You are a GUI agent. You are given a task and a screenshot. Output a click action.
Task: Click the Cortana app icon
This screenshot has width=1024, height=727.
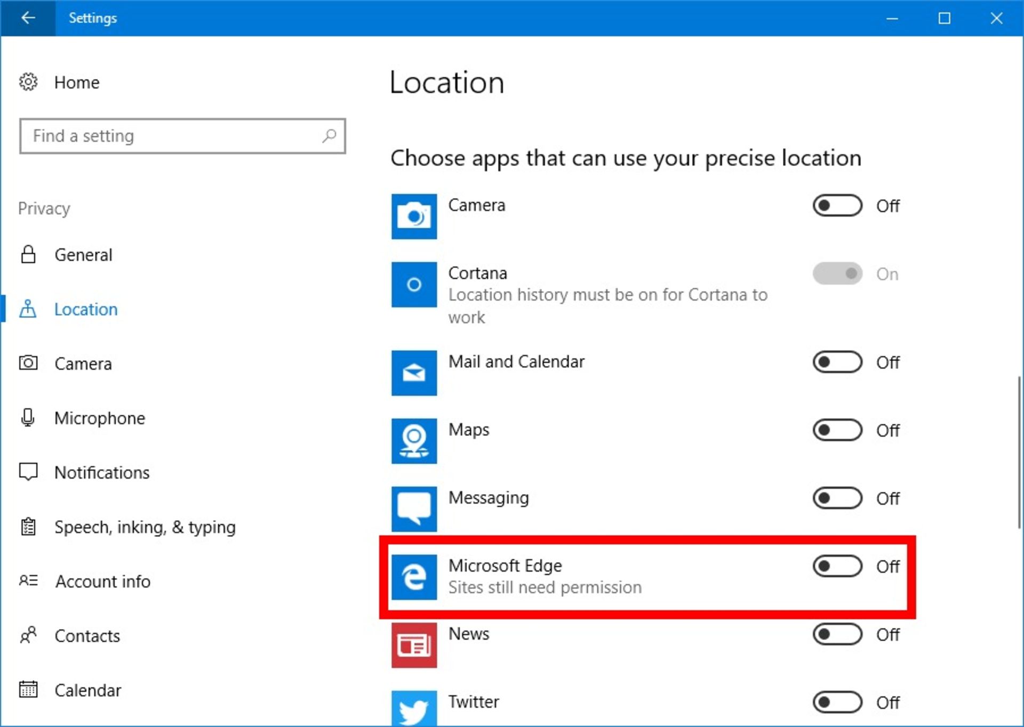point(414,285)
